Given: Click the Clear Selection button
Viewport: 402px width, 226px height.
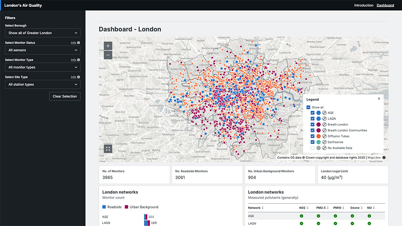Looking at the screenshot, I should 64,96.
